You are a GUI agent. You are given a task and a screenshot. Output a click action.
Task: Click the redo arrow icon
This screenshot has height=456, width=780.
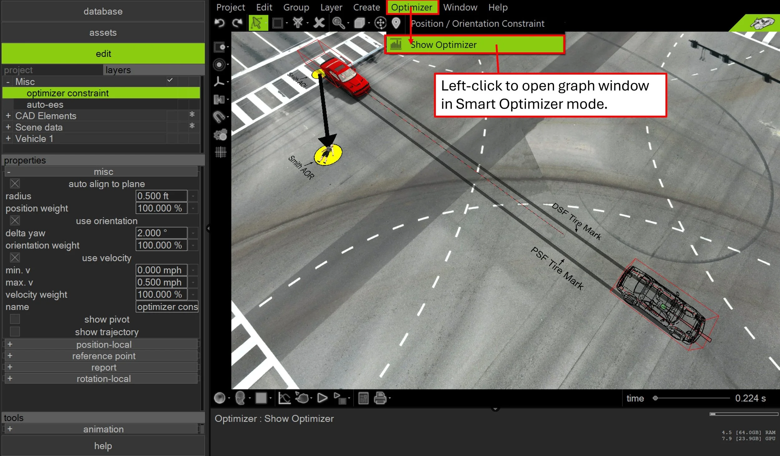click(x=237, y=23)
